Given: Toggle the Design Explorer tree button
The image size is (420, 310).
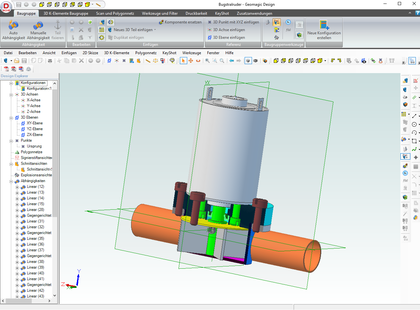Looking at the screenshot, I should [412, 61].
